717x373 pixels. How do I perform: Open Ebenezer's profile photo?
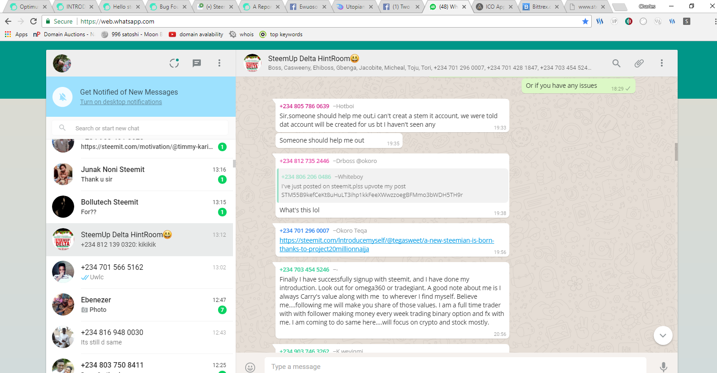click(63, 305)
